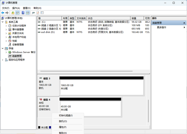Screen dimensions: 187x134
Task: Collapse the 存储 tree node
Action: pyautogui.click(x=3, y=48)
